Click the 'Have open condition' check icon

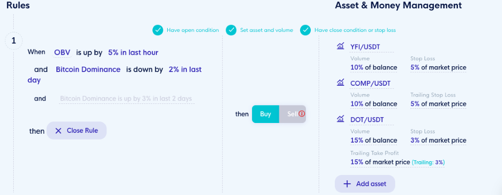coord(157,30)
